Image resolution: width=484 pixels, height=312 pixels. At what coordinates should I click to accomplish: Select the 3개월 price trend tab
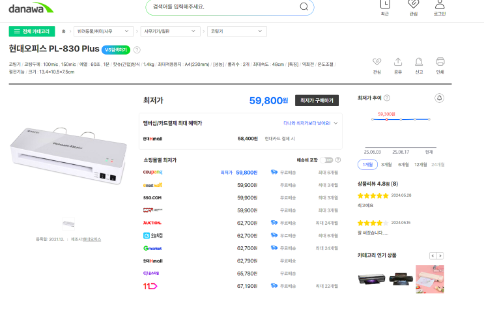click(x=386, y=165)
